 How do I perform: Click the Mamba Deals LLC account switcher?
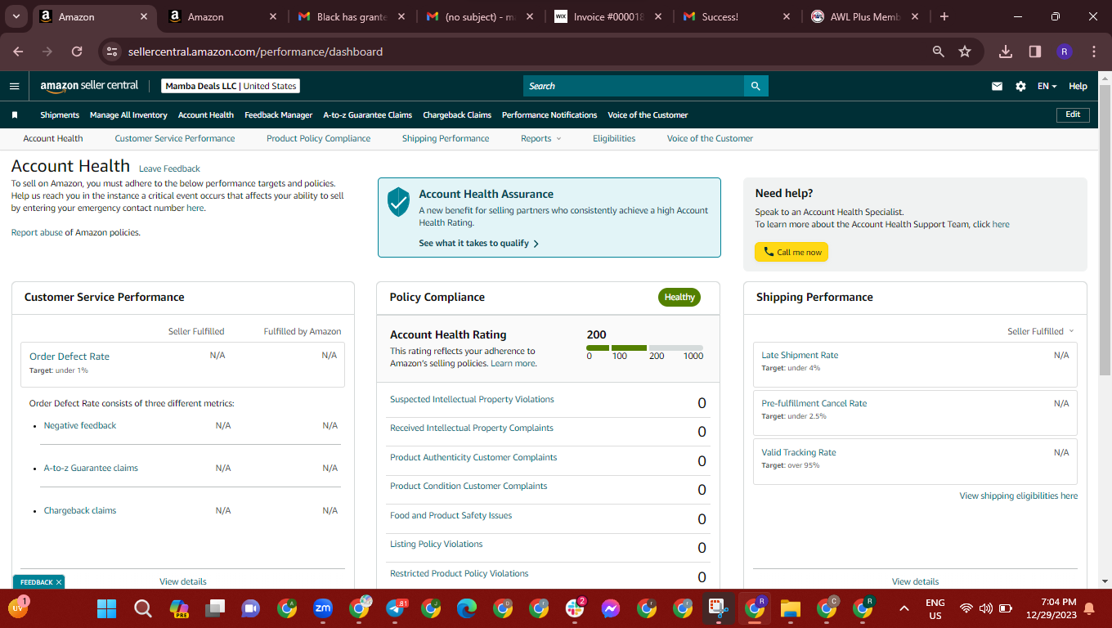pyautogui.click(x=231, y=86)
